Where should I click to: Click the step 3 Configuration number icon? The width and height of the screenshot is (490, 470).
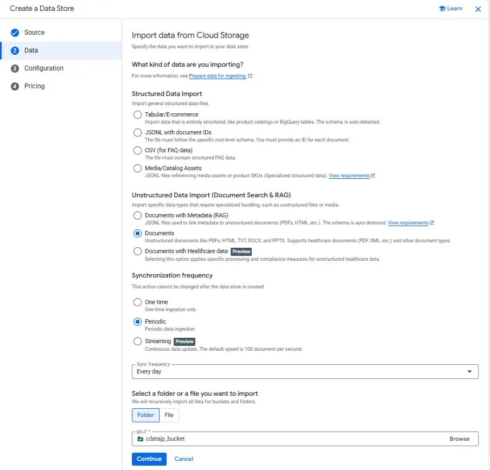point(15,68)
